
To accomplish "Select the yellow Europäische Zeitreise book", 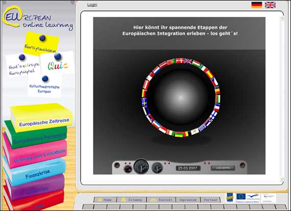I will [x=42, y=118].
